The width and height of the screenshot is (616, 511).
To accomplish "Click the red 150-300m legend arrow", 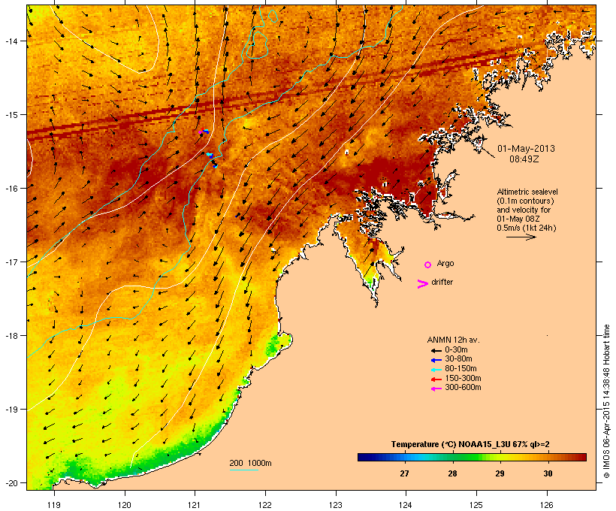I will point(436,379).
